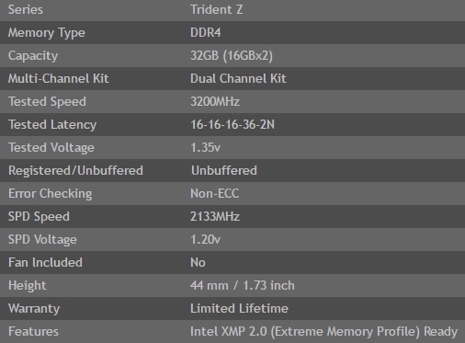The height and width of the screenshot is (343, 465).
Task: Click the Tested Latency 16-16-16-36-2N value
Action: (x=232, y=125)
